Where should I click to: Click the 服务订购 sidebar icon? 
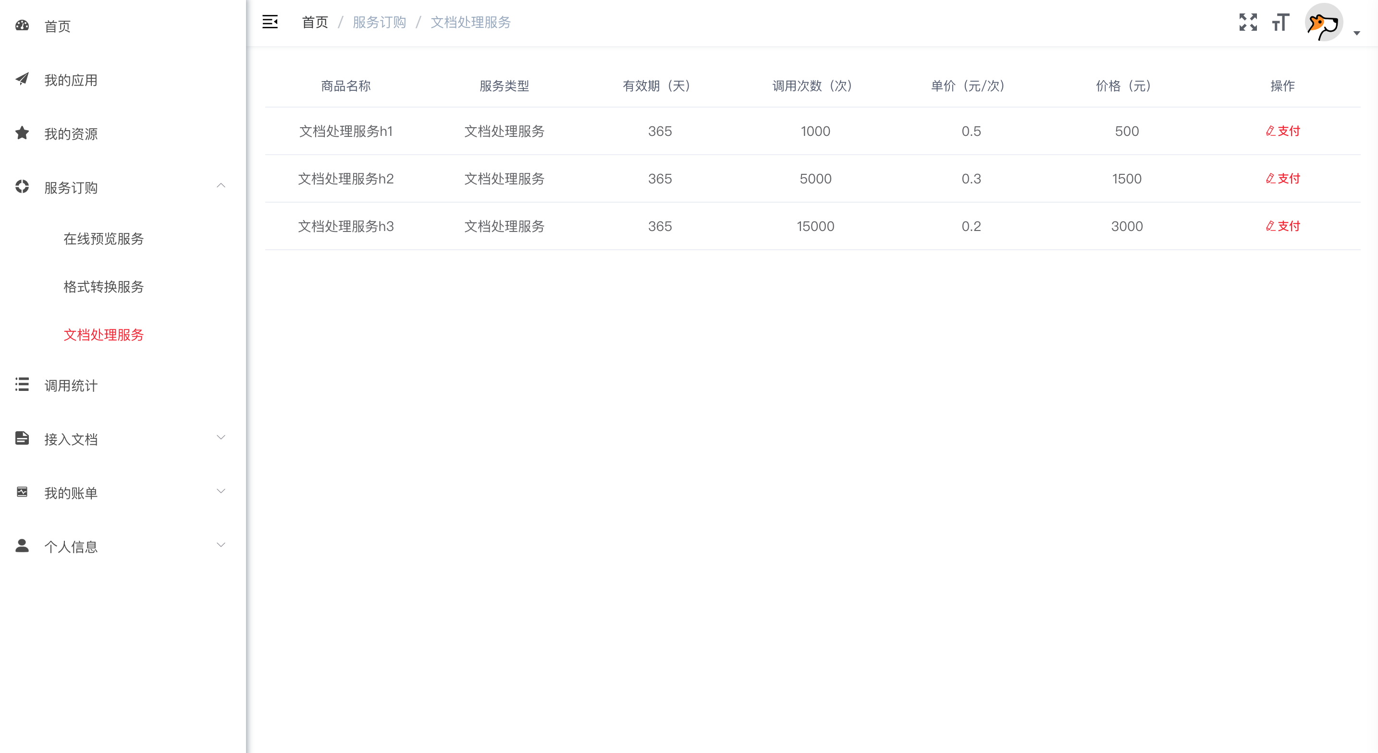(22, 187)
